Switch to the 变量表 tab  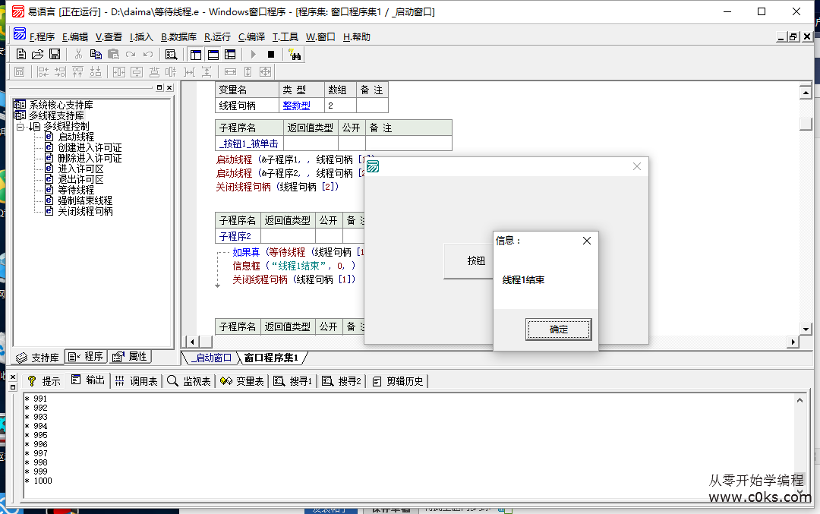[x=242, y=381]
